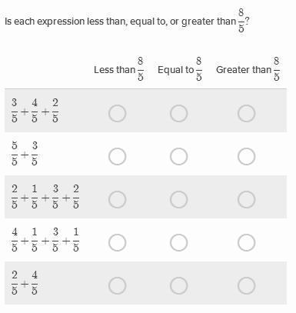Click the question text about 8/5

point(127,21)
